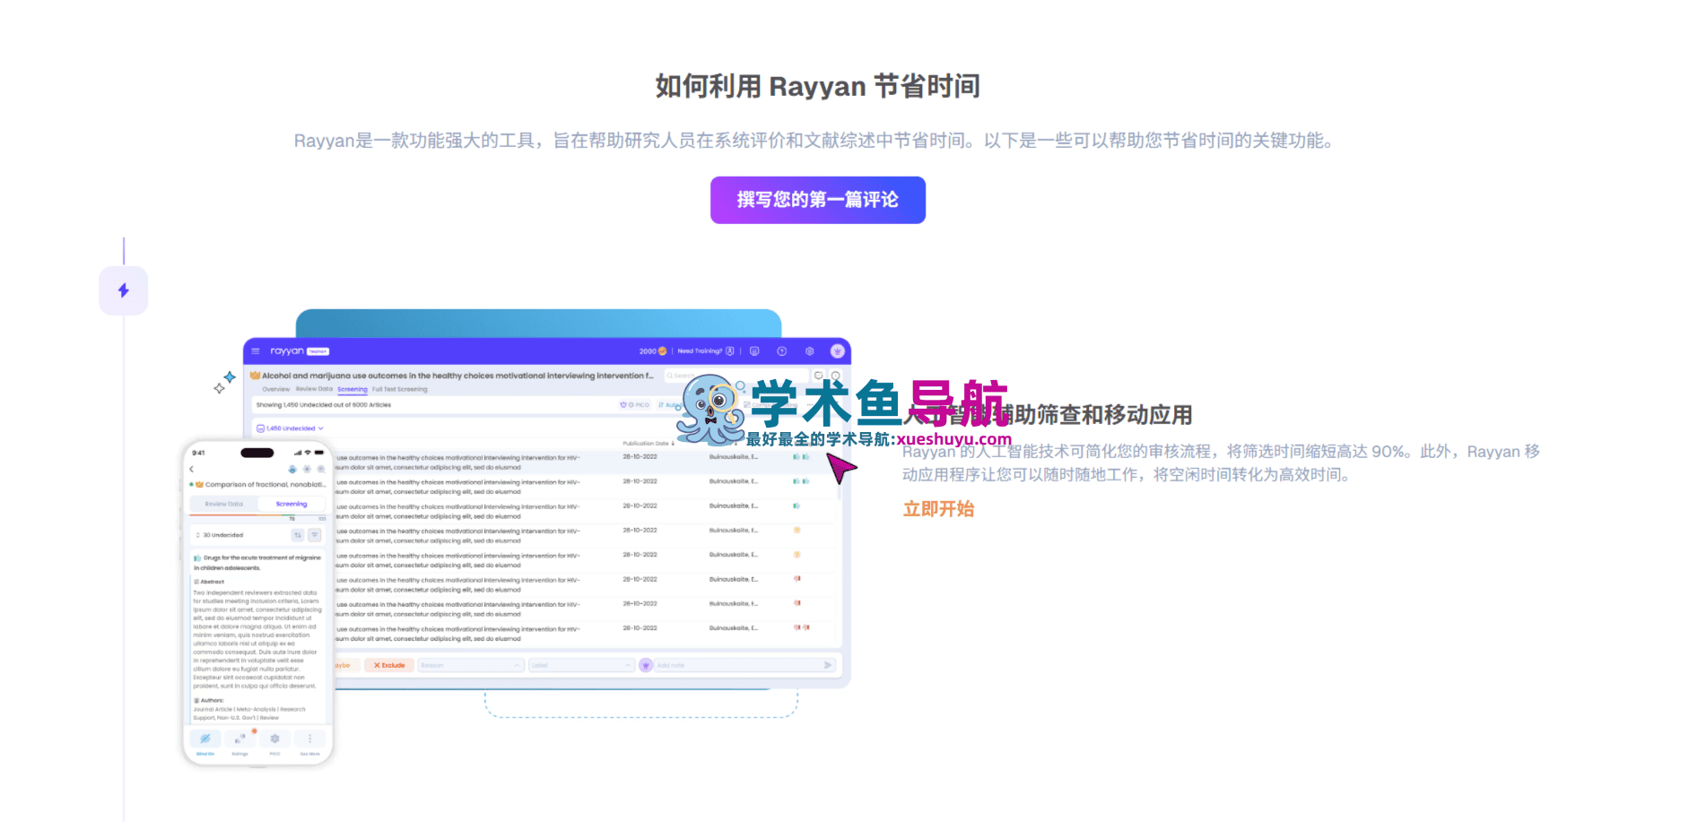Screen dimensions: 1688x822
Task: Expand the 1,450 Undecided dropdown
Action: [x=290, y=428]
